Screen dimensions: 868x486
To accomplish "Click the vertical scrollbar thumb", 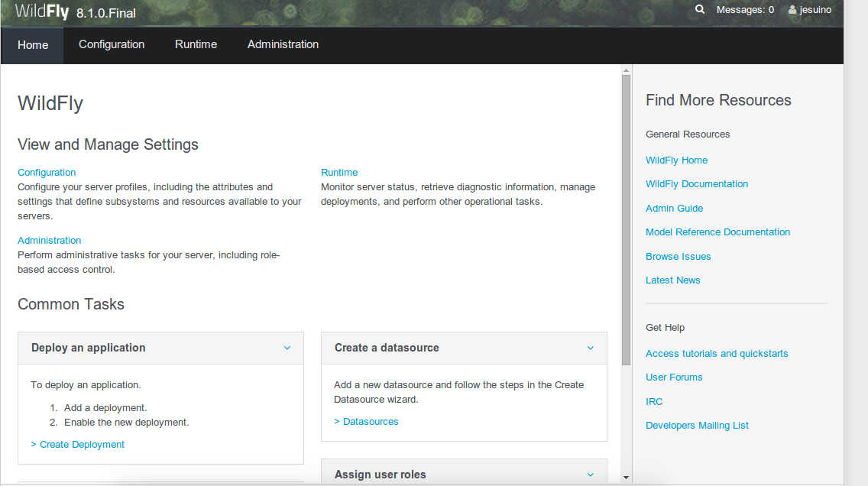I will coord(626,220).
